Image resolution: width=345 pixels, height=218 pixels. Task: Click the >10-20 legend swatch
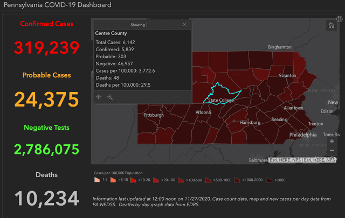pos(133,180)
